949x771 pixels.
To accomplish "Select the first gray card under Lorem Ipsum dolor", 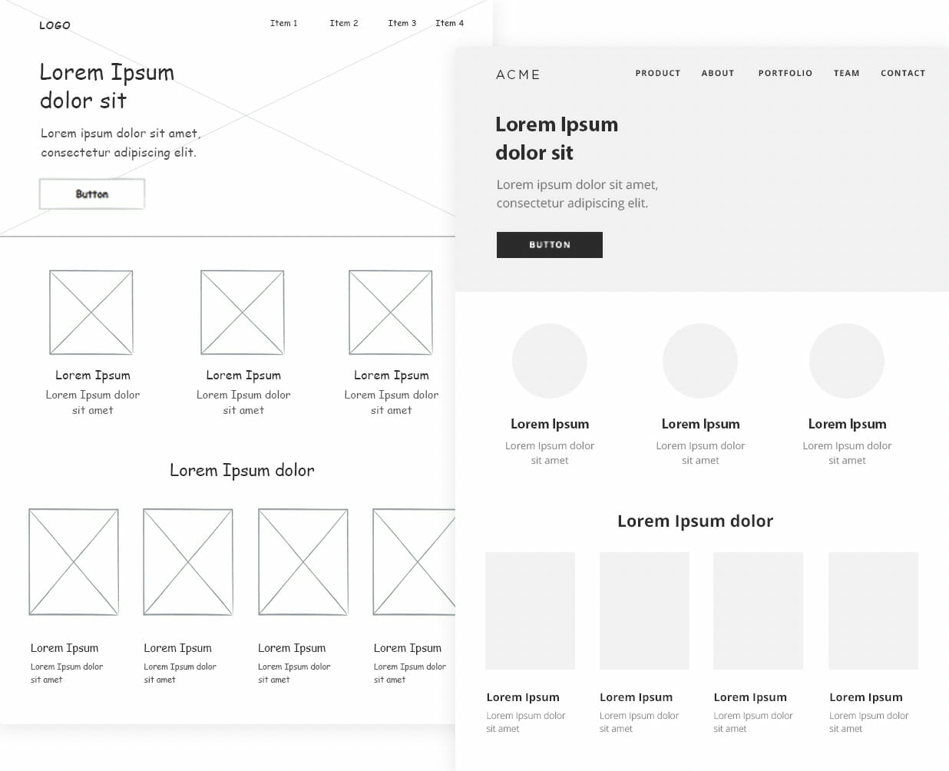I will click(x=530, y=611).
